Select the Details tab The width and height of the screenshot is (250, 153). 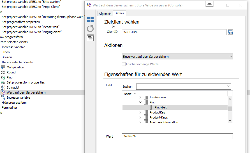coord(119,13)
